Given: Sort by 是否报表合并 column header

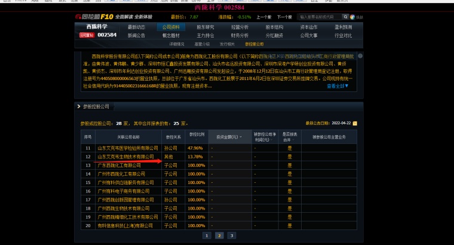Looking at the screenshot, I should pos(290,137).
